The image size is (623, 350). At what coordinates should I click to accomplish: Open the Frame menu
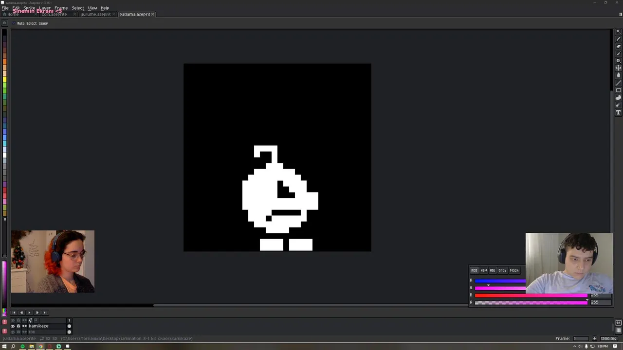(x=61, y=8)
